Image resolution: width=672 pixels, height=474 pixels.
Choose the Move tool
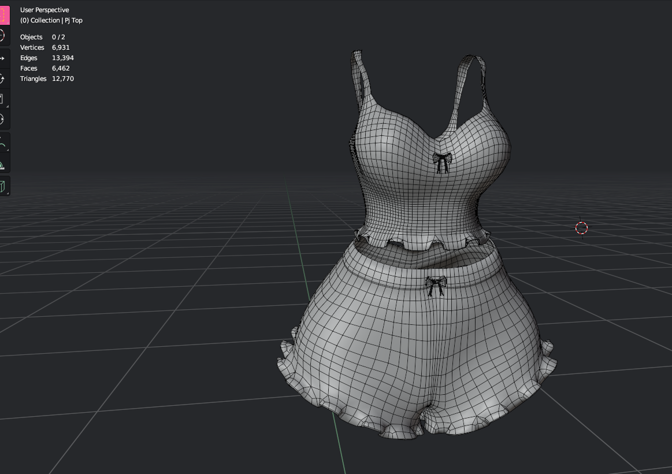point(3,58)
